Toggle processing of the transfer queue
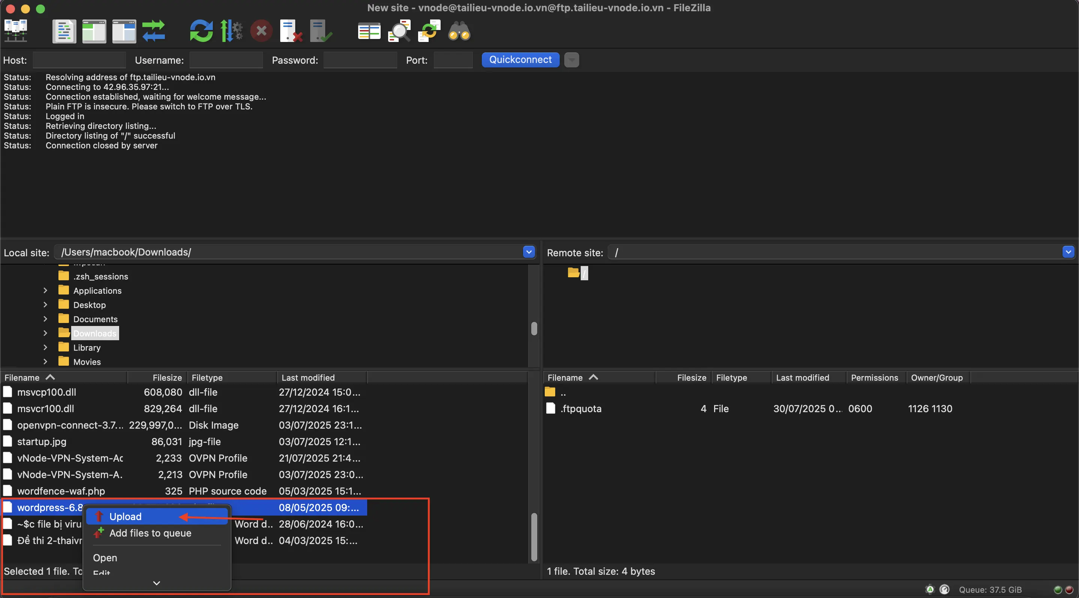The width and height of the screenshot is (1079, 598). 231,31
